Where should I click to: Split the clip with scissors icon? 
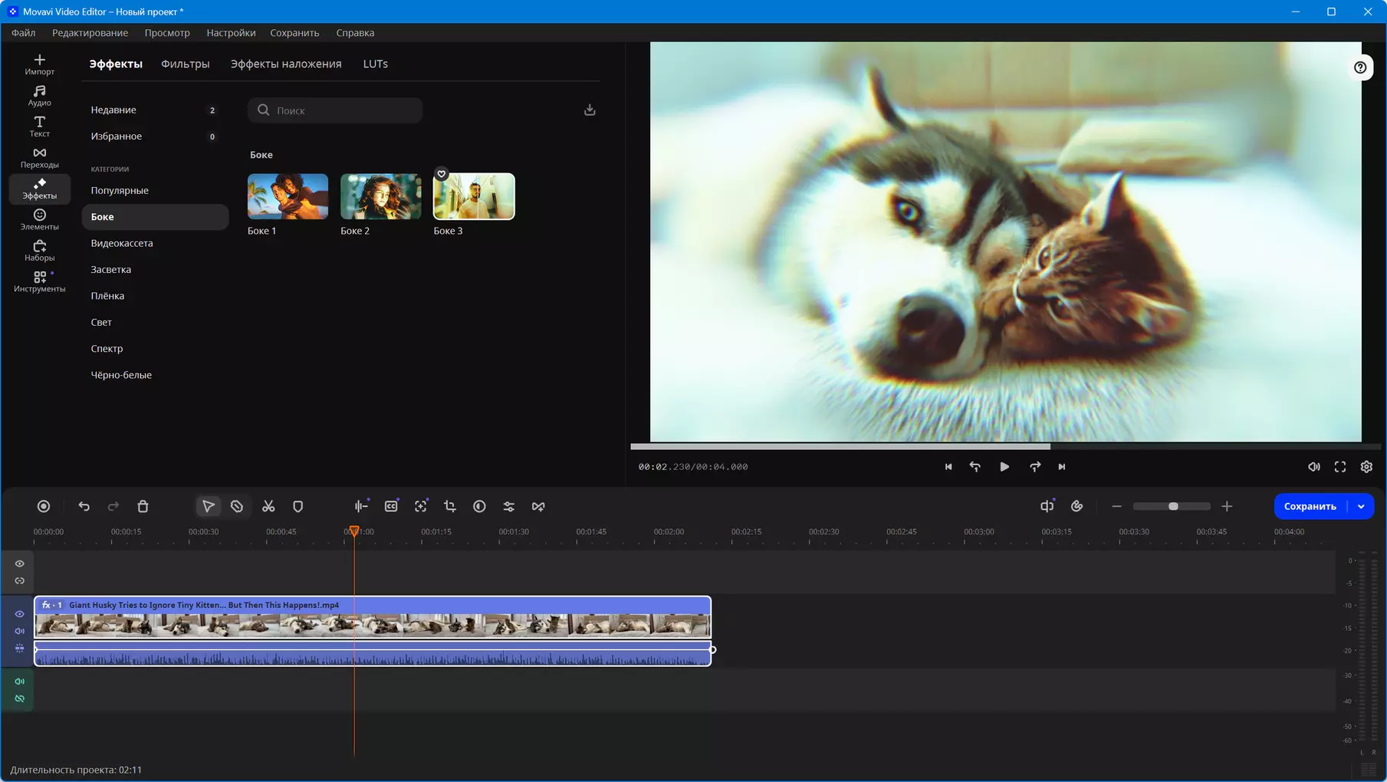click(268, 506)
